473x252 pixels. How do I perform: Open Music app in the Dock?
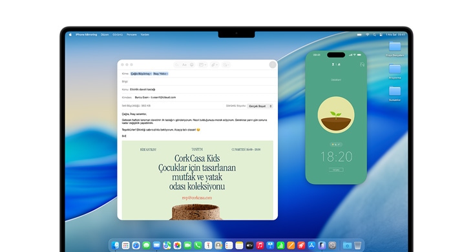point(260,246)
